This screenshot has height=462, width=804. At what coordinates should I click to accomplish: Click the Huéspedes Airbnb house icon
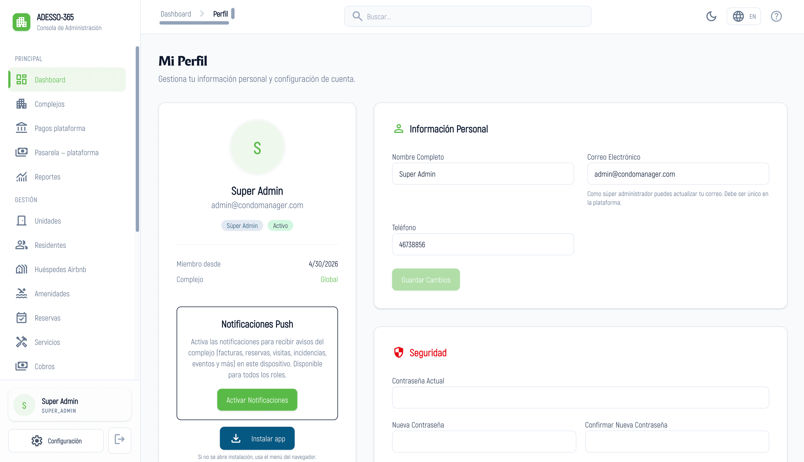coord(21,269)
